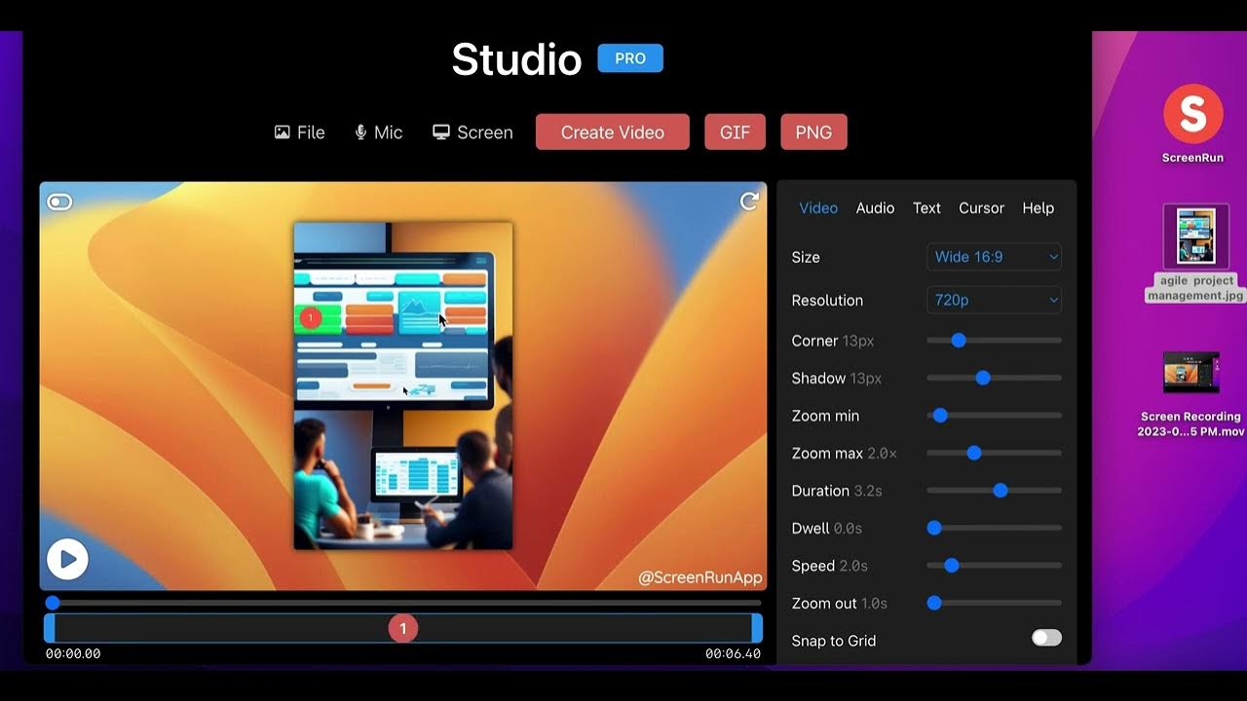Toggle the switch on preview corner
Screen dimensions: 1247x701
click(x=59, y=202)
